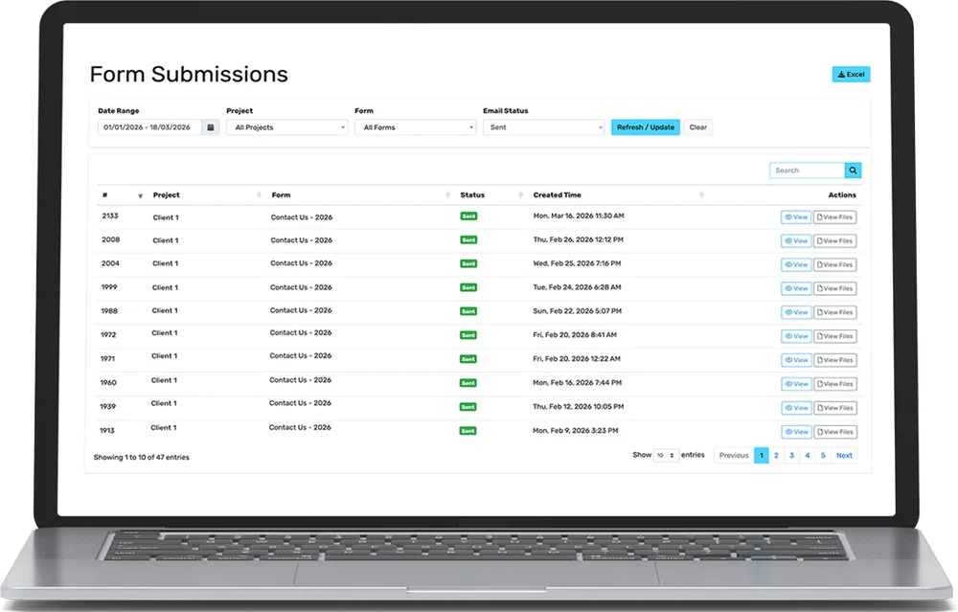Go to the Previous page

[x=734, y=456]
